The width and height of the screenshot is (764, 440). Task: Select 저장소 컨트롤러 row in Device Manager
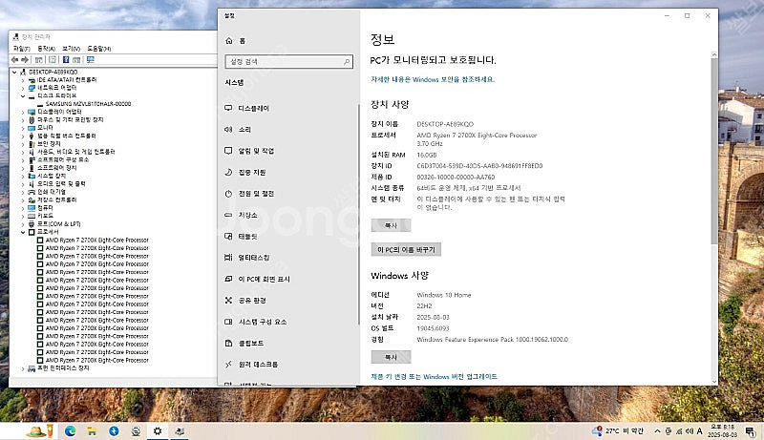[x=56, y=200]
